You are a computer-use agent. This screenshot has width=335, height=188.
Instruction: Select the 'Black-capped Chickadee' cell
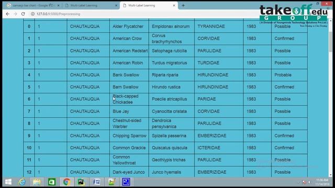129,99
